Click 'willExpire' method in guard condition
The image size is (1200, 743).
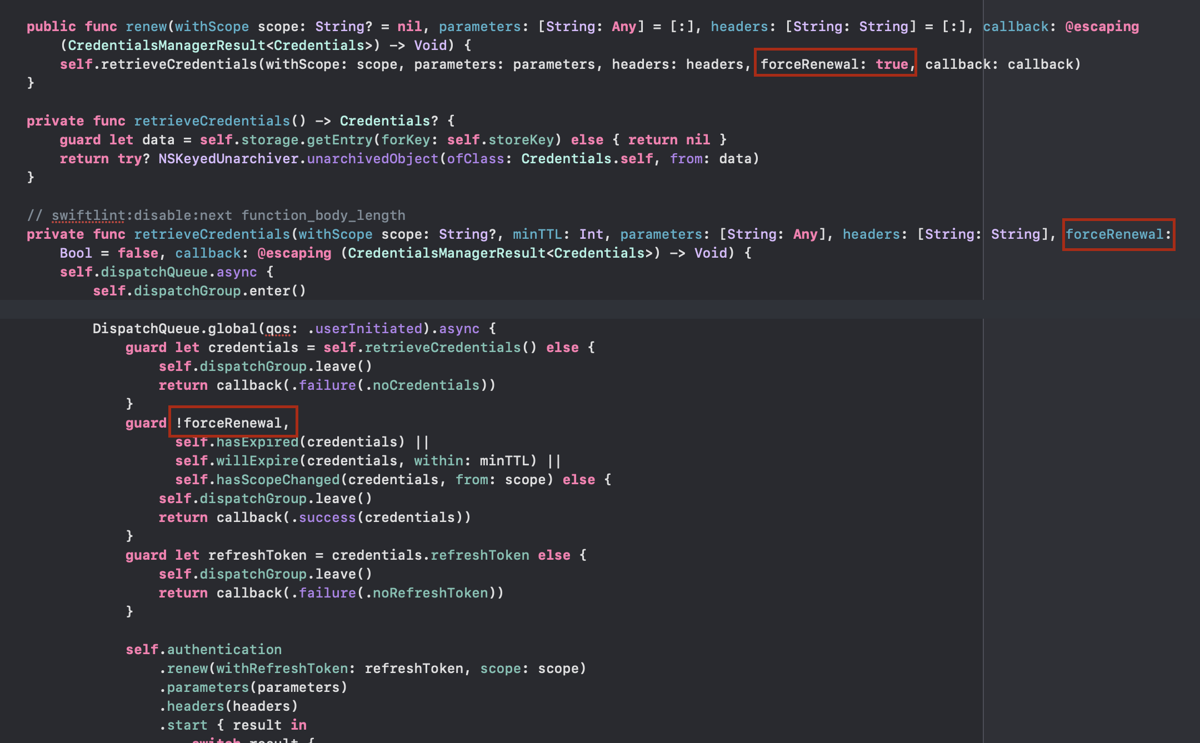click(x=257, y=461)
